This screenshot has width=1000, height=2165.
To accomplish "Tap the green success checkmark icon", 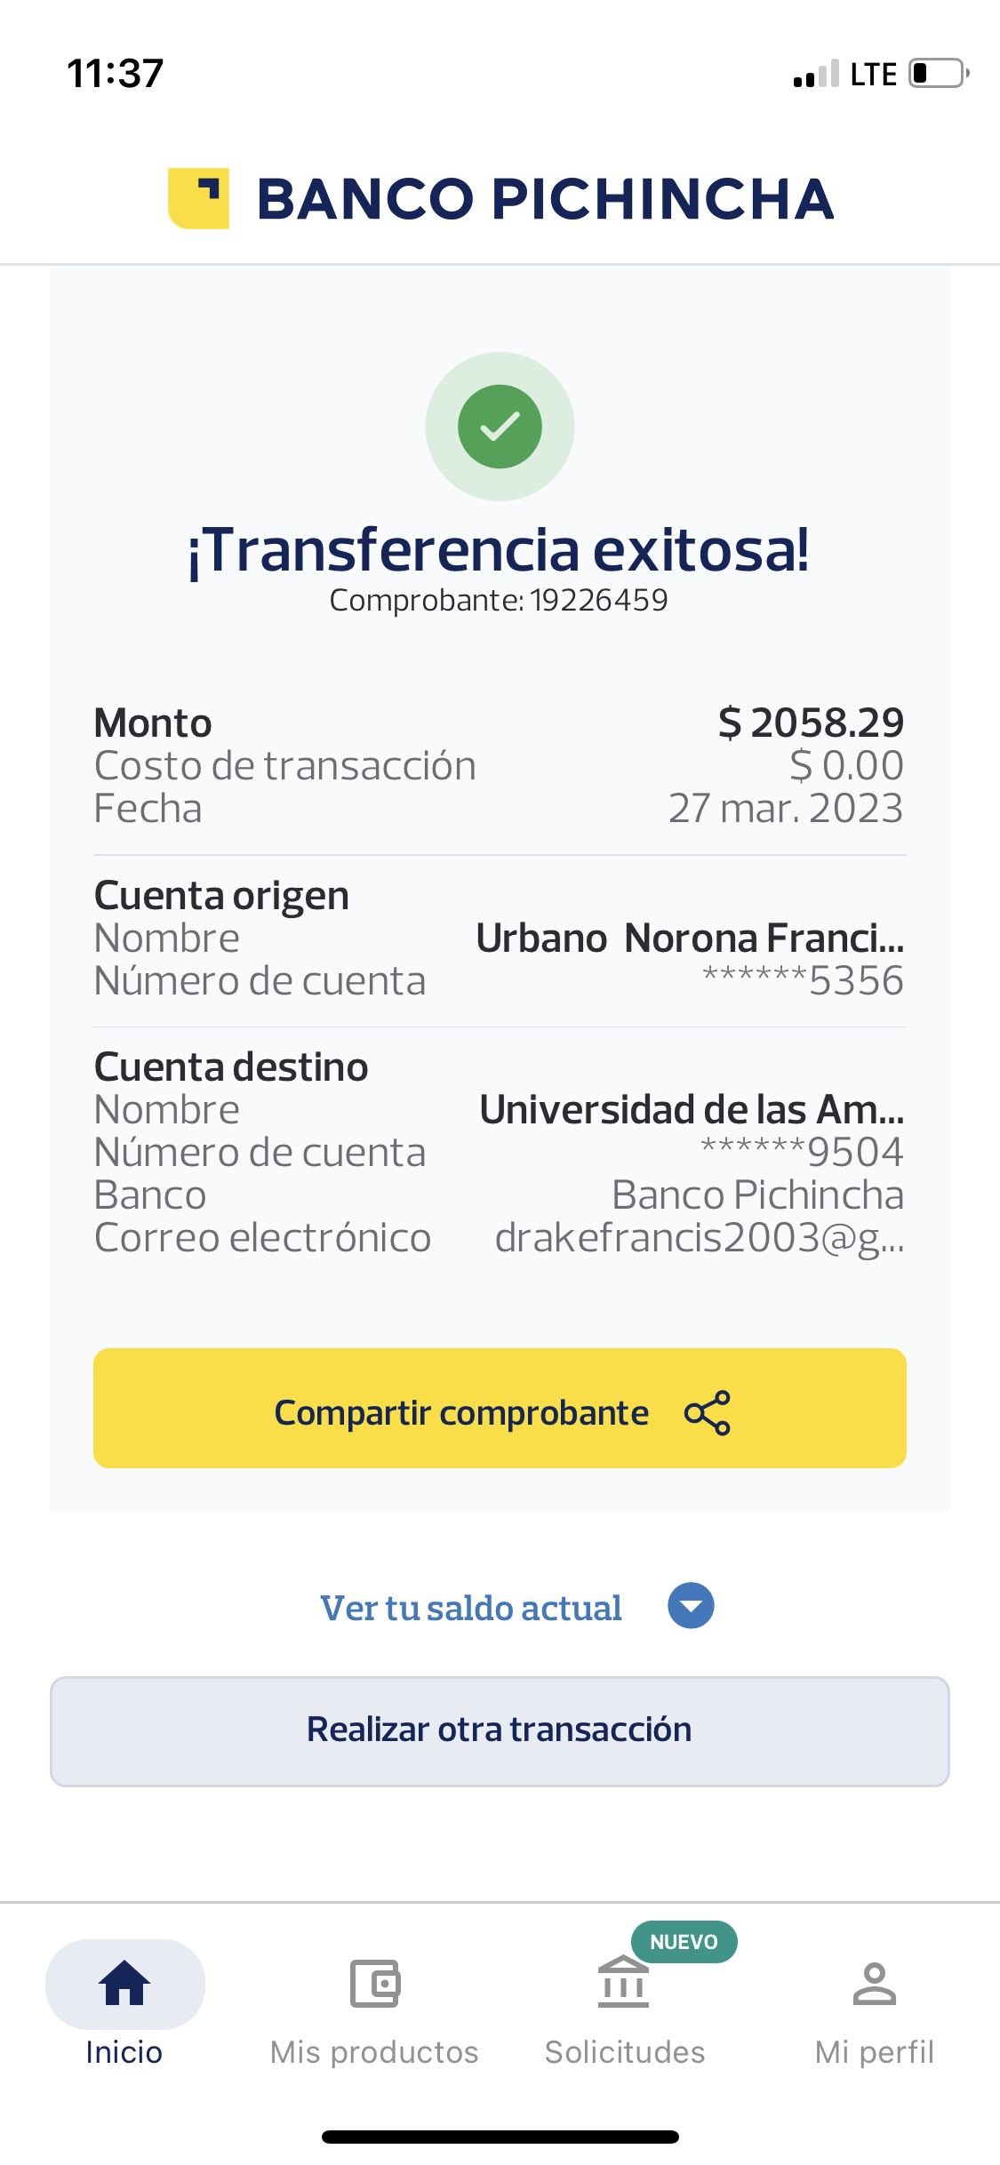I will click(x=500, y=427).
